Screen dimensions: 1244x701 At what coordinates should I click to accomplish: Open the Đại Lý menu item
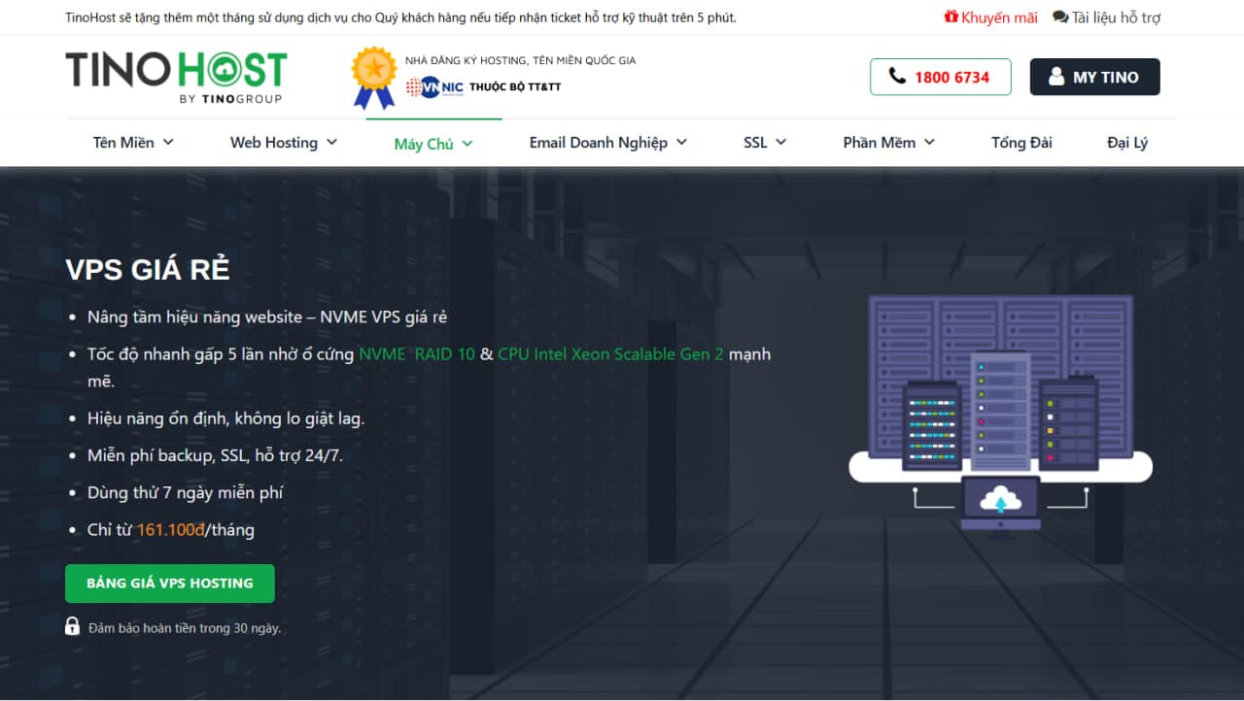pyautogui.click(x=1127, y=143)
